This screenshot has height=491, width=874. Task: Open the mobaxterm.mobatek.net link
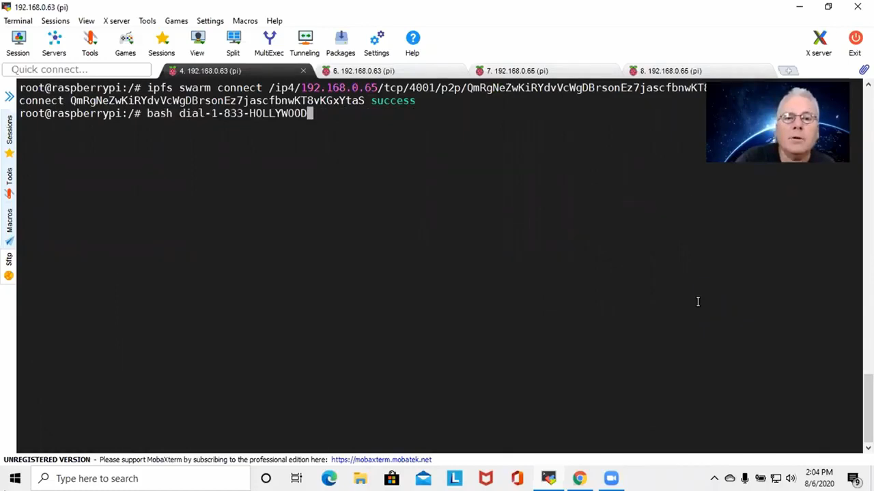pos(381,460)
